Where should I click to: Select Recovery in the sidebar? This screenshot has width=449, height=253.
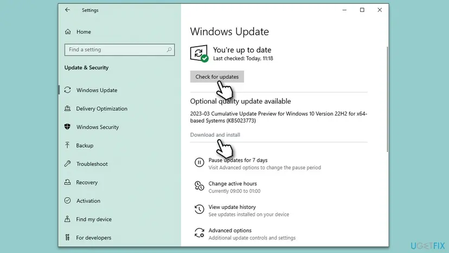[x=87, y=182]
